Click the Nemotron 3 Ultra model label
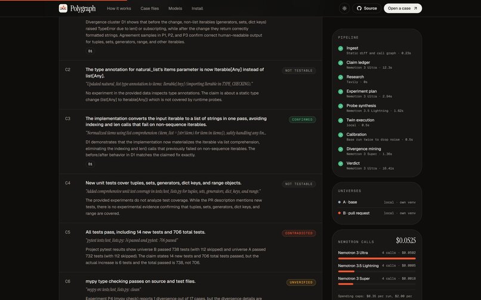 tap(353, 253)
